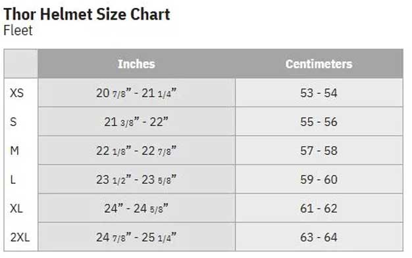412x258 pixels.
Task: Select the M size row label
Action: point(14,151)
